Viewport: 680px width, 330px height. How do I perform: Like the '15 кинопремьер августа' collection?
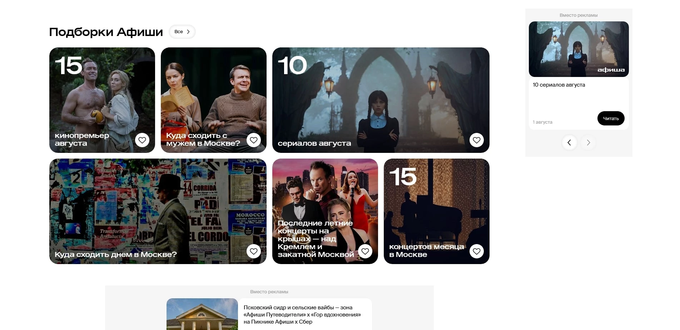142,140
